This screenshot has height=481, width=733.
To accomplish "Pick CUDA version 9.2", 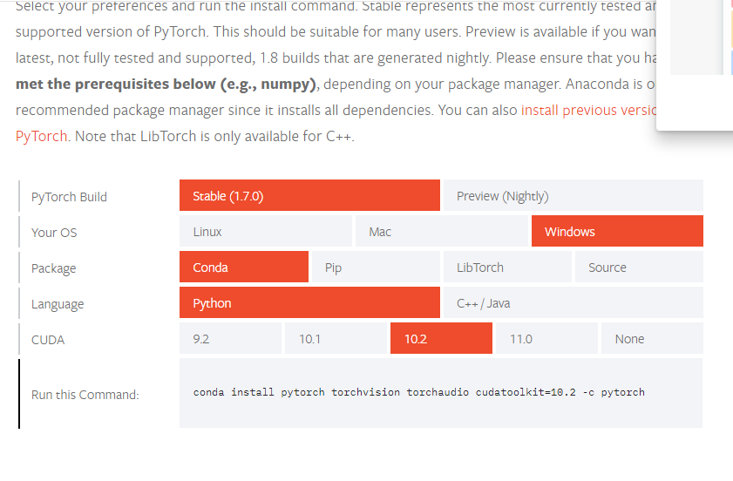I will (230, 338).
